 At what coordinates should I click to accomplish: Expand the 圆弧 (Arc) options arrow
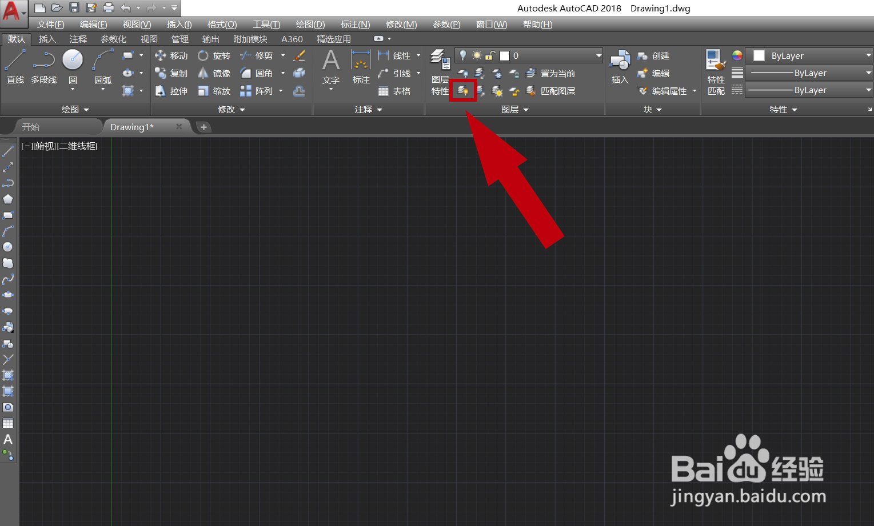click(103, 89)
